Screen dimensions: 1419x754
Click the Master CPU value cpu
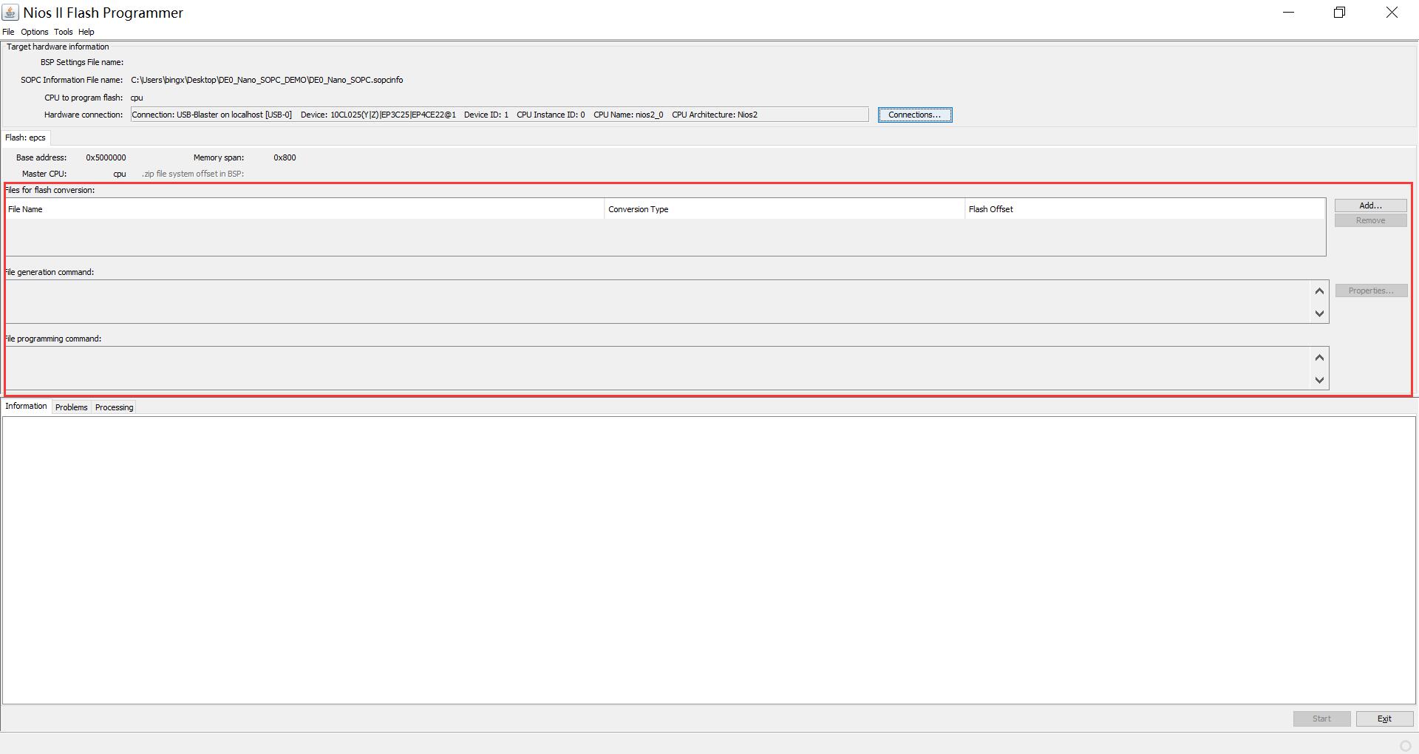(x=120, y=174)
